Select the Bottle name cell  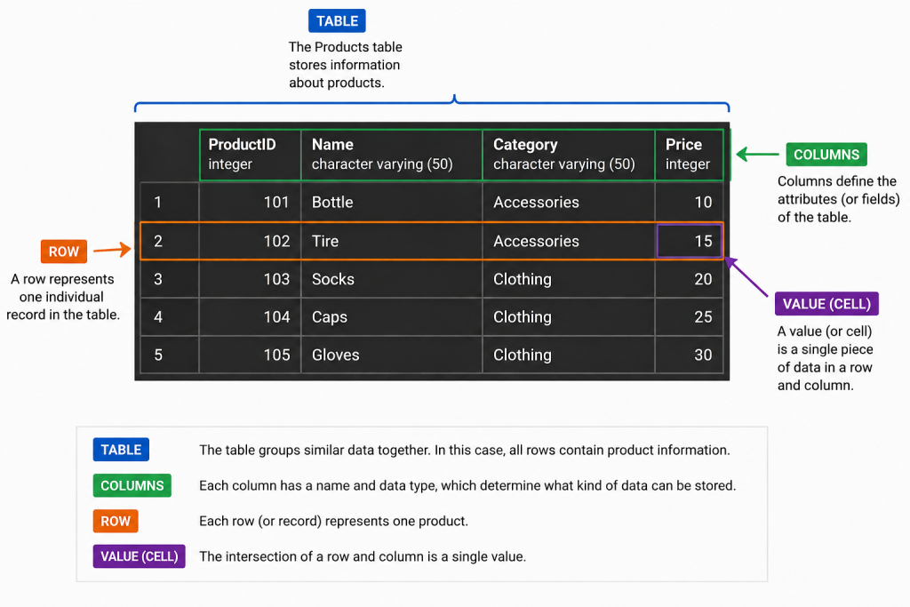point(392,202)
